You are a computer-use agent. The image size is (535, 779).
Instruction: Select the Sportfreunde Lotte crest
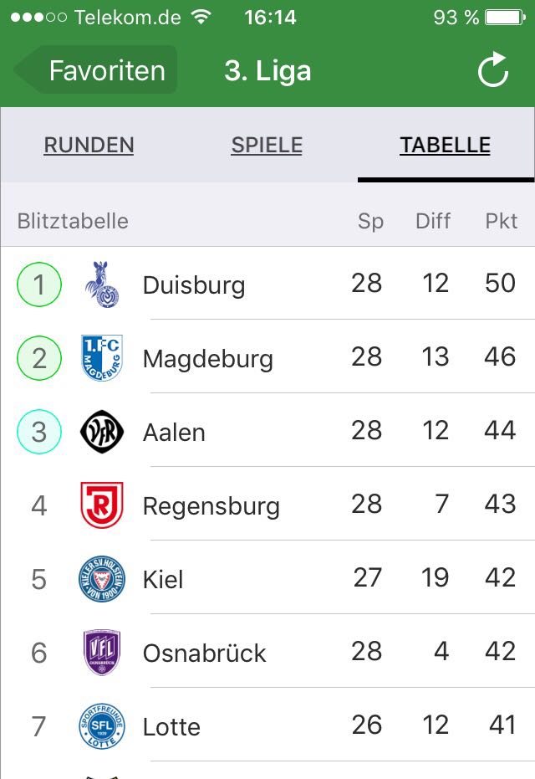(x=102, y=725)
